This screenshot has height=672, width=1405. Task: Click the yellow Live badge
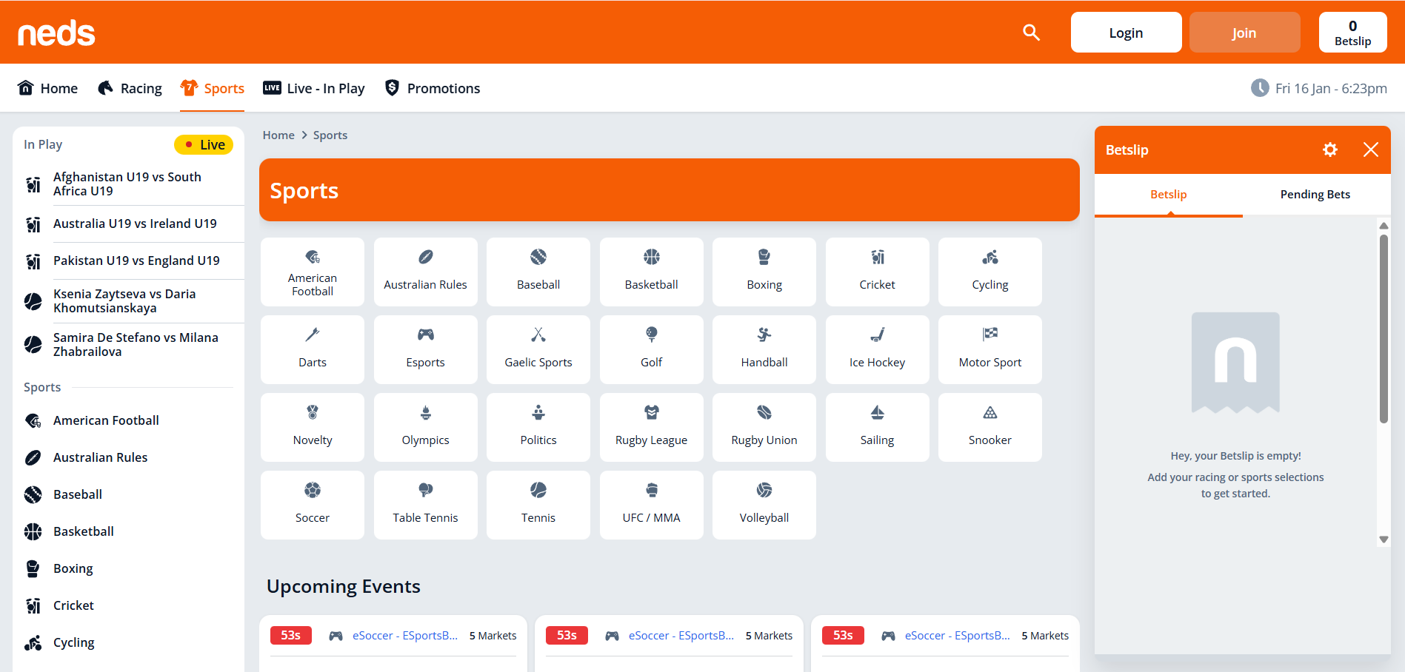[204, 145]
